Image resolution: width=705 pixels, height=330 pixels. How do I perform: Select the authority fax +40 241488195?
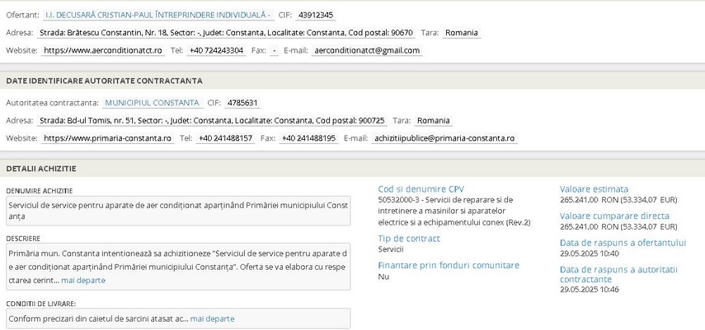[x=308, y=138]
